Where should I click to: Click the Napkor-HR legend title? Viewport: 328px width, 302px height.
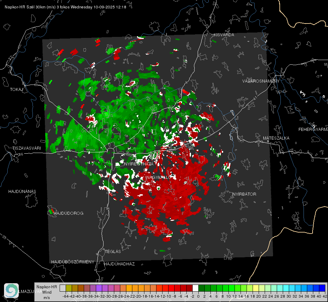tap(47, 287)
